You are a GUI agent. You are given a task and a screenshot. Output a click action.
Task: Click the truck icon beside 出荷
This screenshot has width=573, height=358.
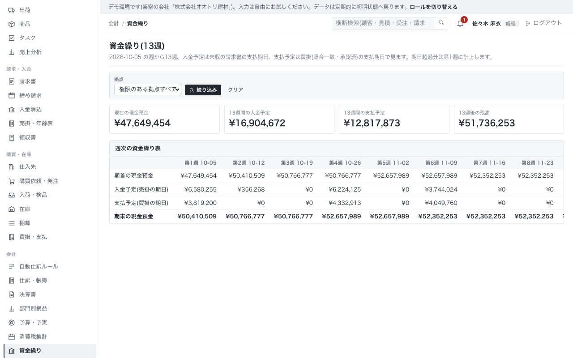click(x=12, y=10)
